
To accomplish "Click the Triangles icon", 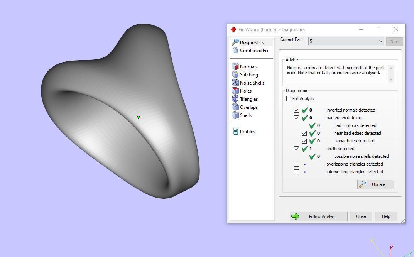I will tap(235, 99).
